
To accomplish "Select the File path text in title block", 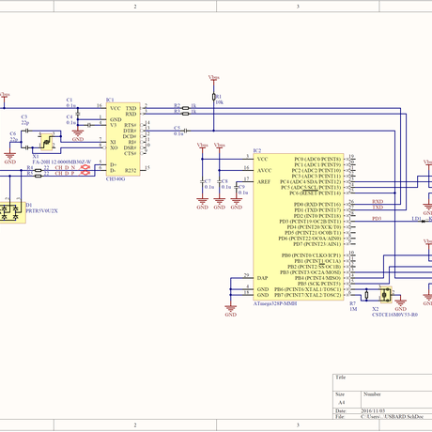I will pyautogui.click(x=393, y=417).
